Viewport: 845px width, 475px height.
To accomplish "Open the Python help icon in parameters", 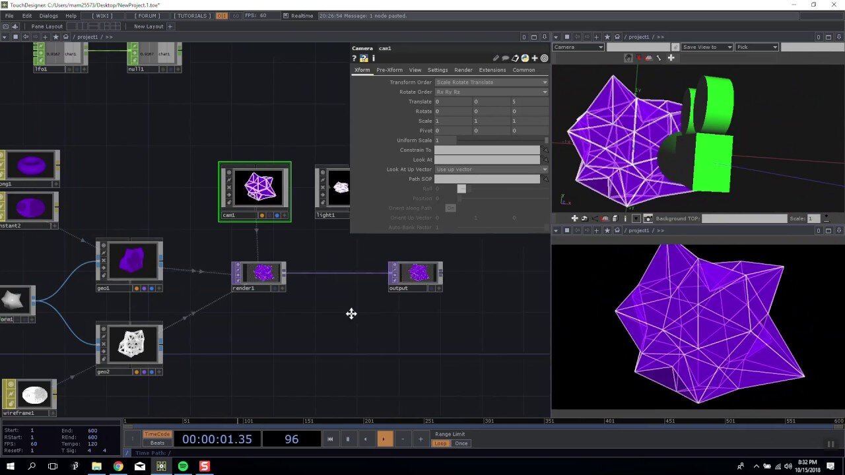I will coord(364,58).
